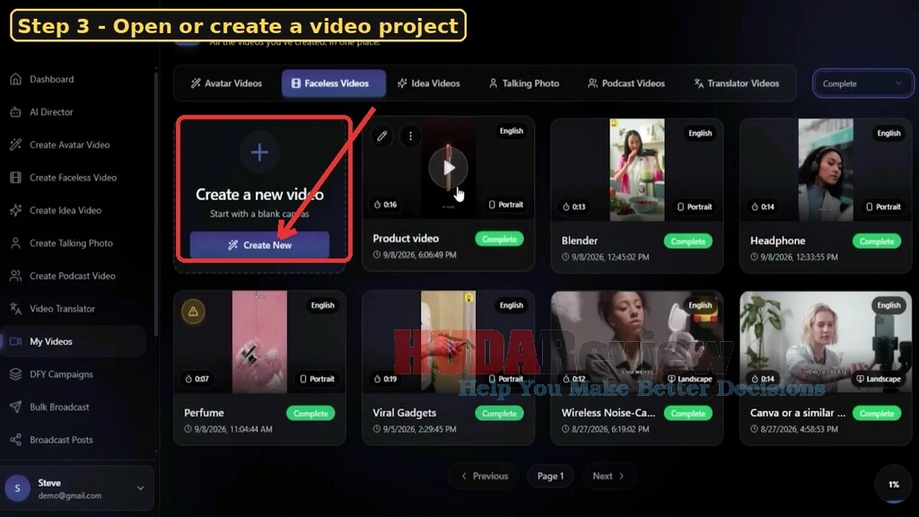Open DFY Campaigns in sidebar
This screenshot has width=919, height=517.
51,374
